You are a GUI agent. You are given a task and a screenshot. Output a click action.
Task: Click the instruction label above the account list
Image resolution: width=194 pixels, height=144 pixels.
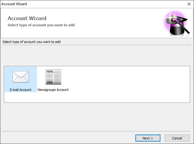click(x=31, y=42)
